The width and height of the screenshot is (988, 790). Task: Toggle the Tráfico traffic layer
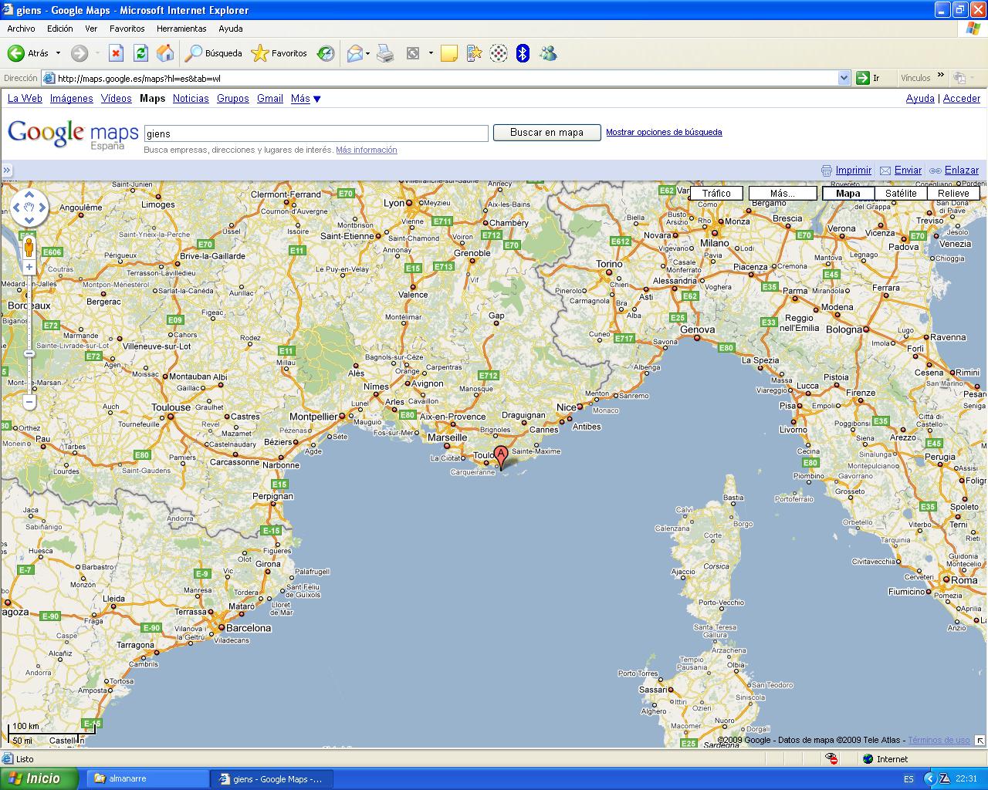pyautogui.click(x=716, y=194)
